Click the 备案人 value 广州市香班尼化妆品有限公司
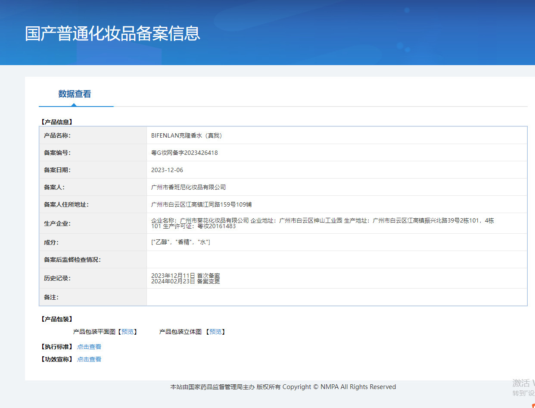The height and width of the screenshot is (408, 535). click(x=189, y=187)
